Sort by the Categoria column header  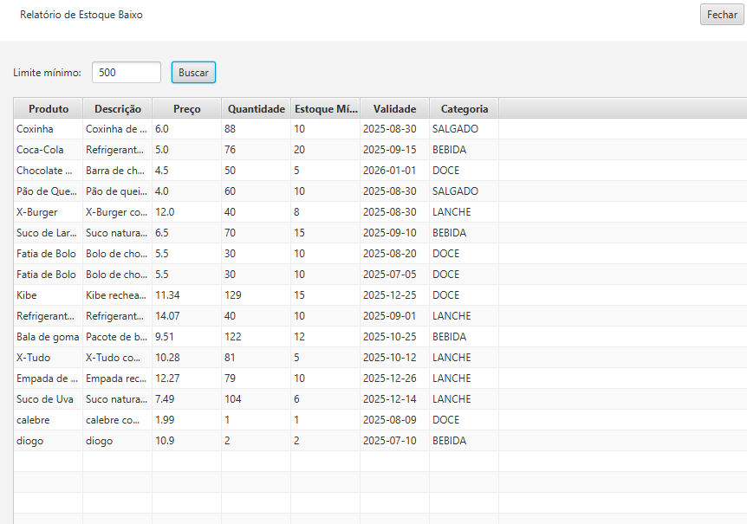pyautogui.click(x=464, y=109)
